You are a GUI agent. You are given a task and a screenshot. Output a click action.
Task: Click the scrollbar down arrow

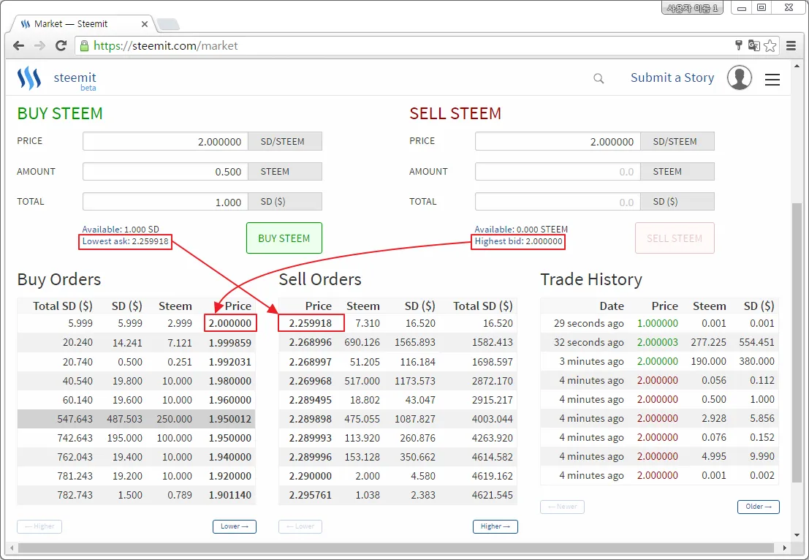797,535
